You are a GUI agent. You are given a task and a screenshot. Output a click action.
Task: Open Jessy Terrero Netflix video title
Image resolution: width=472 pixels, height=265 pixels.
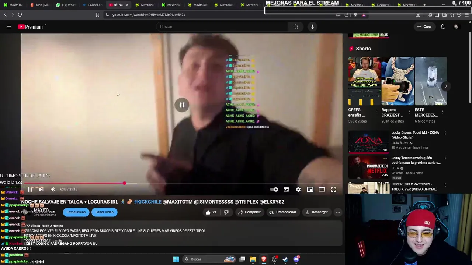[416, 160]
